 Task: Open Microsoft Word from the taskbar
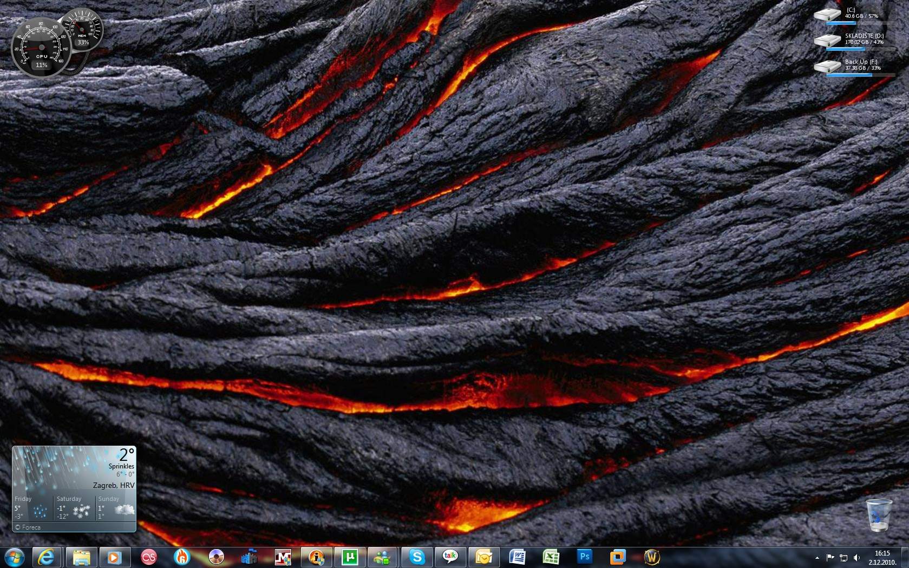coord(518,557)
